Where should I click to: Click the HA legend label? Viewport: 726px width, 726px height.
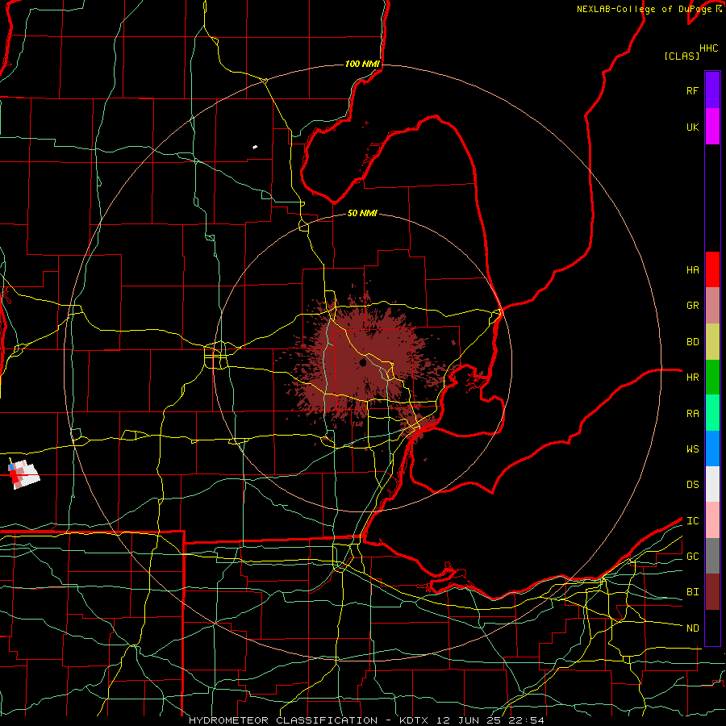[x=692, y=270]
